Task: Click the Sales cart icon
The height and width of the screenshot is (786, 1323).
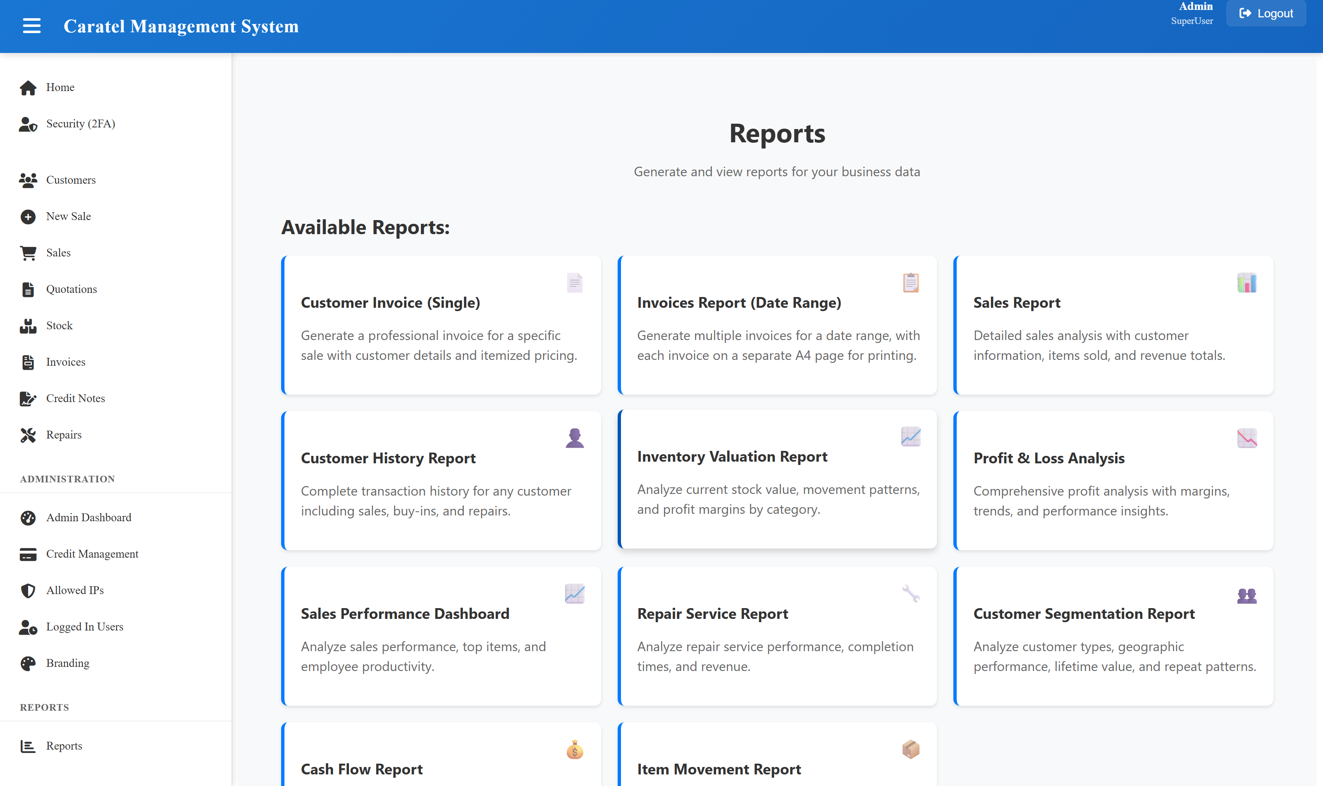Action: 28,253
